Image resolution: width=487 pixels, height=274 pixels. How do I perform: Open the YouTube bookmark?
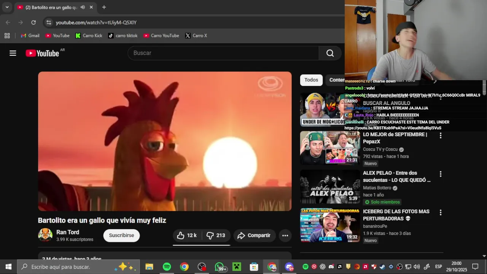[x=57, y=36]
